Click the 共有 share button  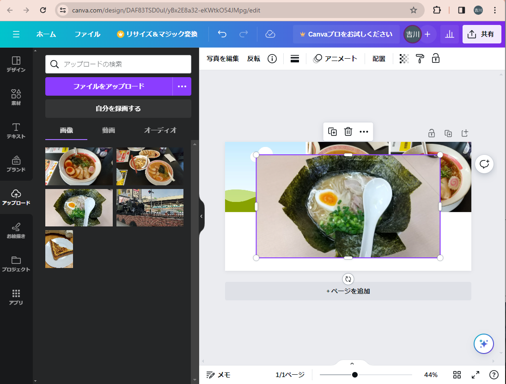point(482,34)
